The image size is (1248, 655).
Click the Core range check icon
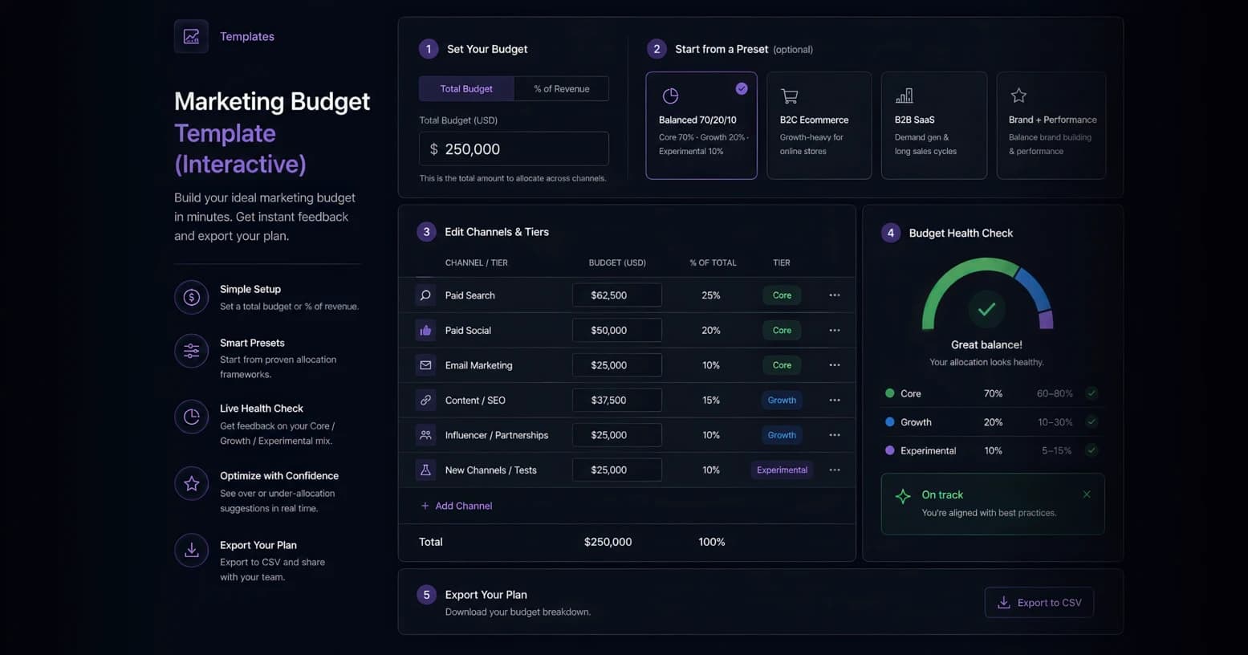[x=1091, y=393]
